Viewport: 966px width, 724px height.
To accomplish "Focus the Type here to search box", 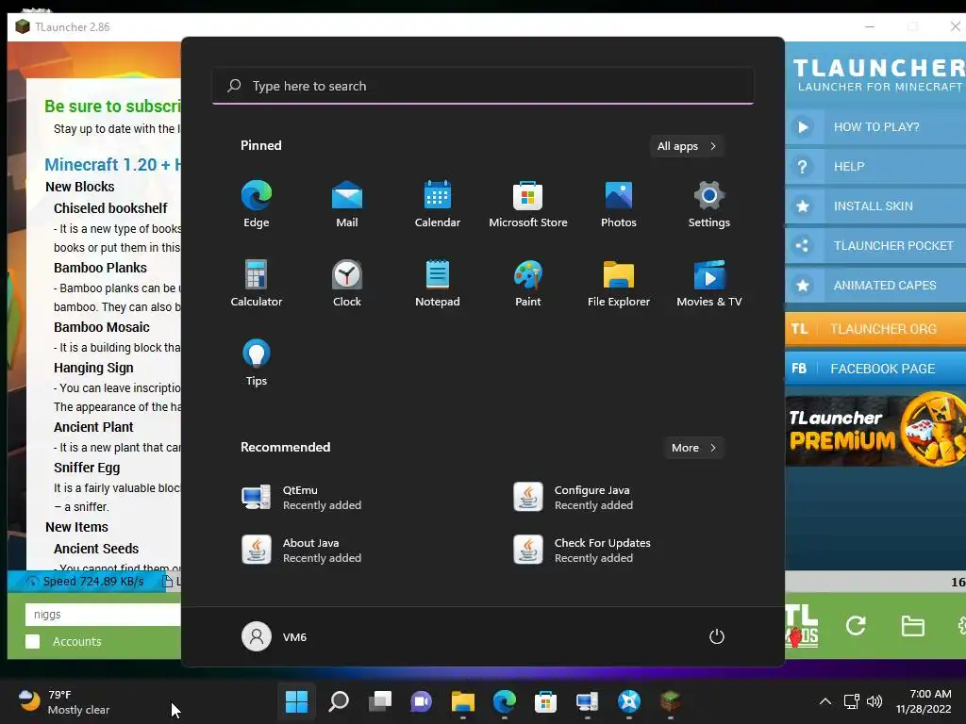I will [x=483, y=86].
